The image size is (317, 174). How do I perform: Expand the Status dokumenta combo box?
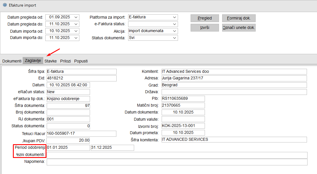tap(175, 38)
